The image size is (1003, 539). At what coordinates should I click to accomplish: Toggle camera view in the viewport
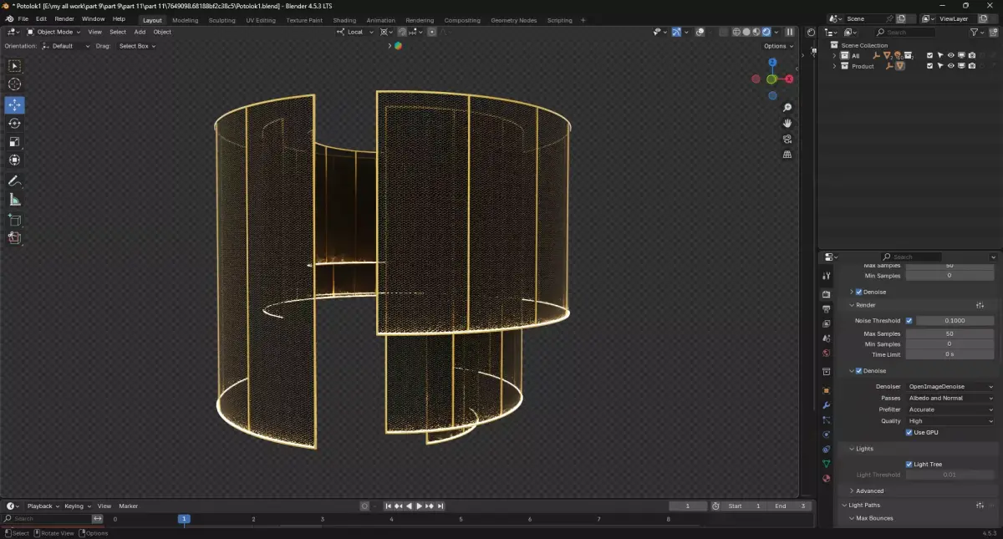pos(787,139)
